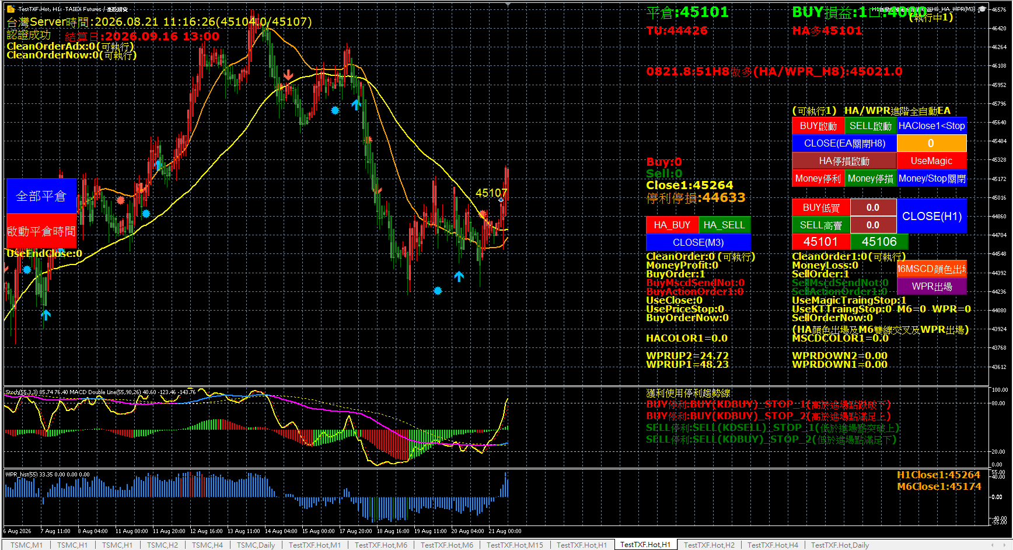Screen dimensions: 1013x550
Task: Click the Money/Stop關閉 button
Action: pyautogui.click(x=932, y=178)
